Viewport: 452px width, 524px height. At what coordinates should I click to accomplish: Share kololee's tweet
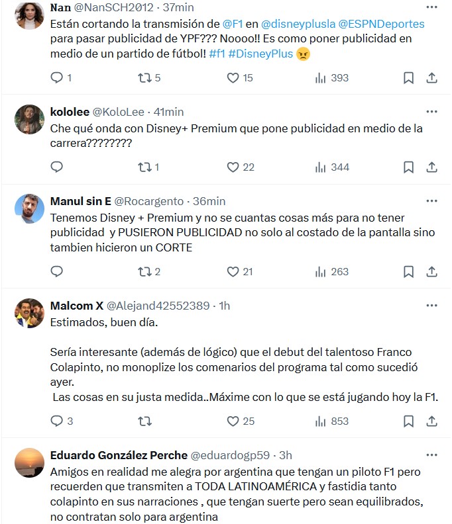(431, 167)
